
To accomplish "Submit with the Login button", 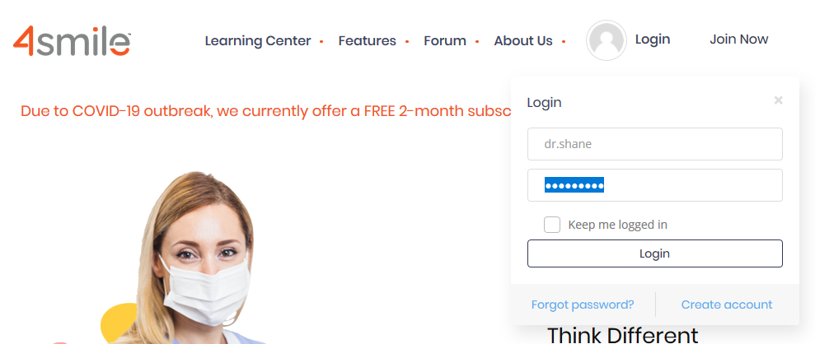I will point(655,253).
